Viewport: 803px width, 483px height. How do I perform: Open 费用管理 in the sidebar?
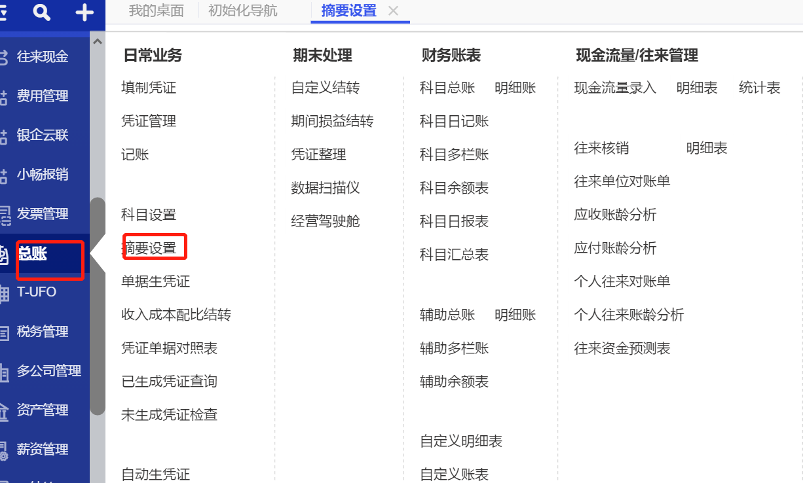[x=43, y=96]
